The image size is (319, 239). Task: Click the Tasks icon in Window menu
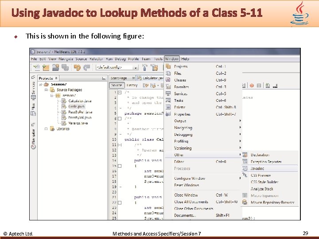[168, 100]
